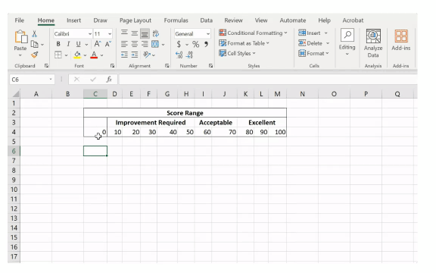Toggle Bold formatting

(58, 44)
